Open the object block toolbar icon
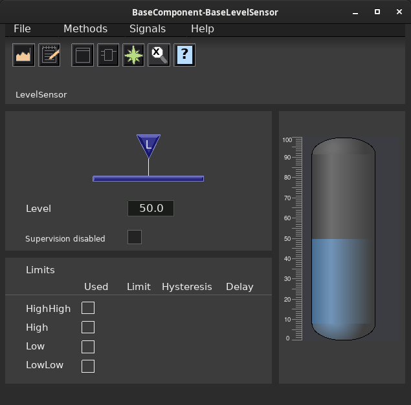411x405 pixels. 108,55
